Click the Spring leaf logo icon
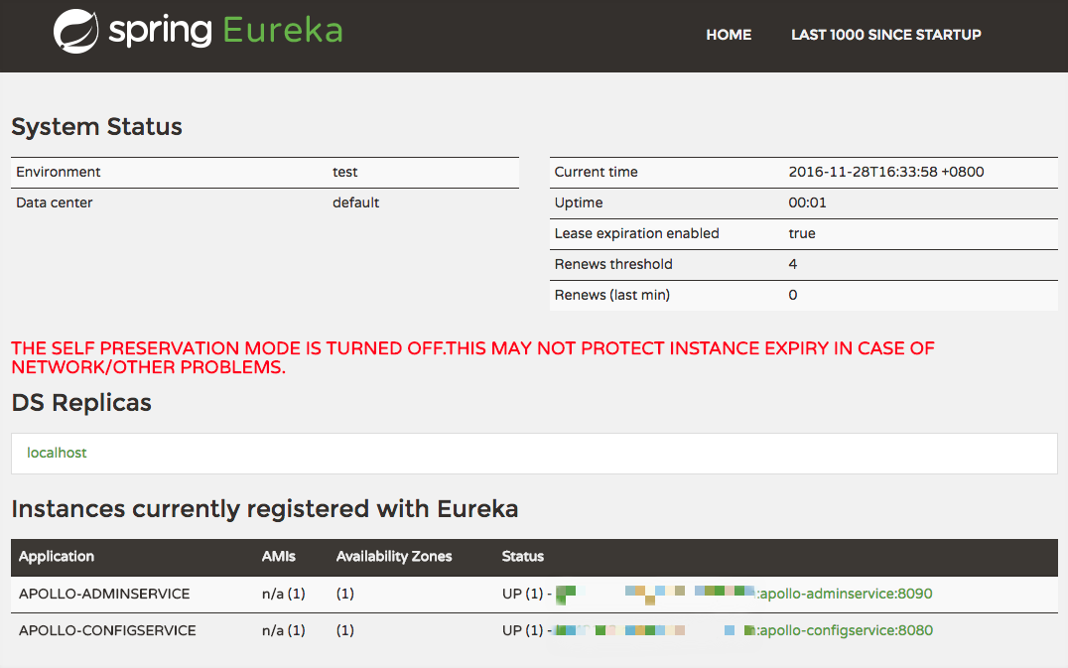The height and width of the screenshot is (668, 1068). (75, 31)
